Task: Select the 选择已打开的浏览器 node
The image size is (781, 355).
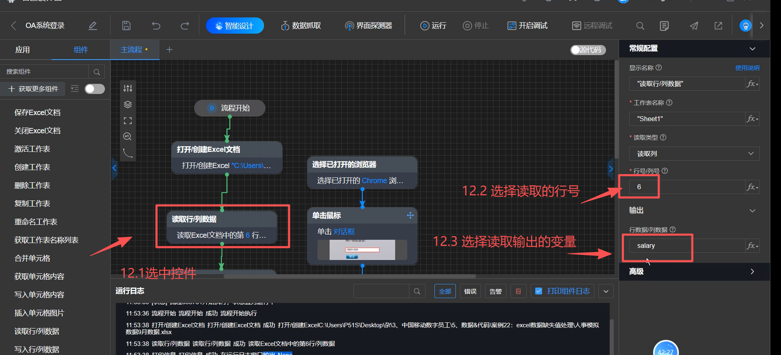Action: (362, 172)
